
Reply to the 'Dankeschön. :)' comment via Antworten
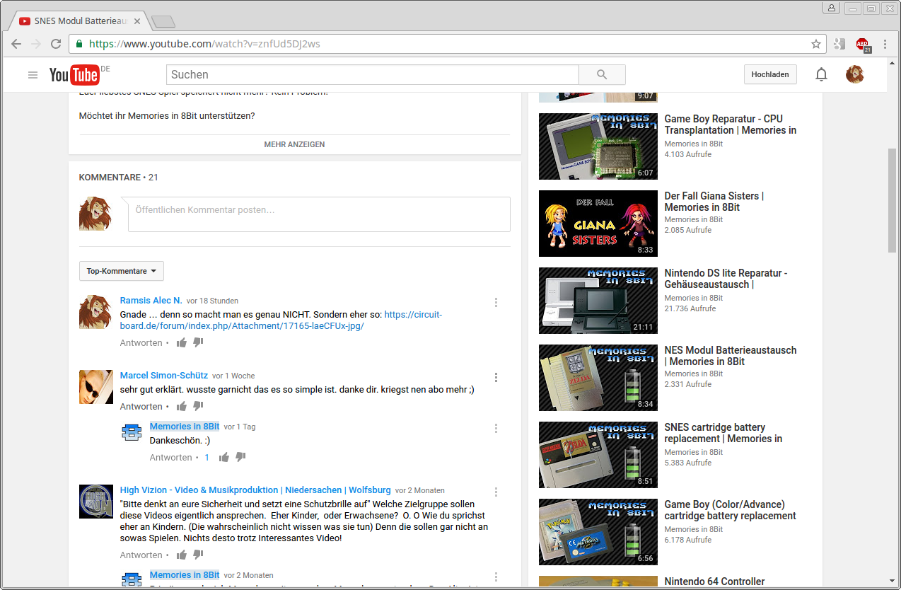(x=171, y=458)
